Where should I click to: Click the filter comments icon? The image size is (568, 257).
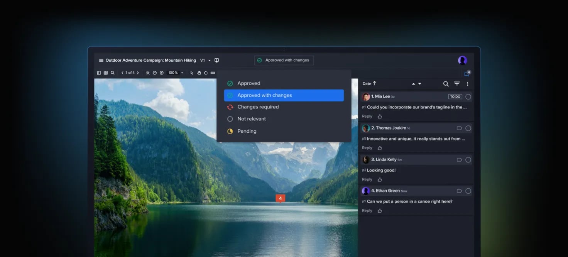tap(456, 84)
